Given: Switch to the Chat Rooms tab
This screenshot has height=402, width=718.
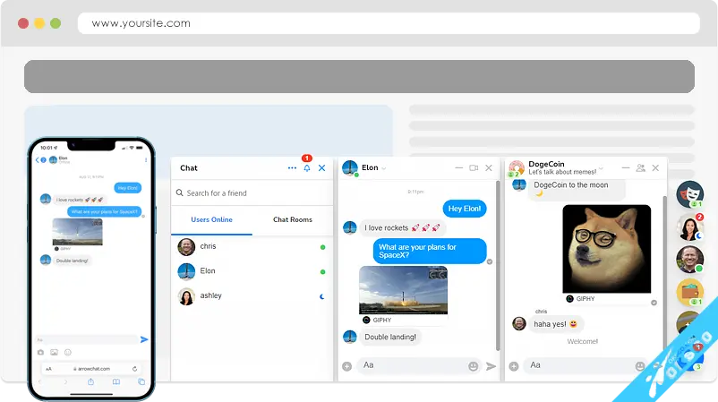Looking at the screenshot, I should (x=293, y=219).
